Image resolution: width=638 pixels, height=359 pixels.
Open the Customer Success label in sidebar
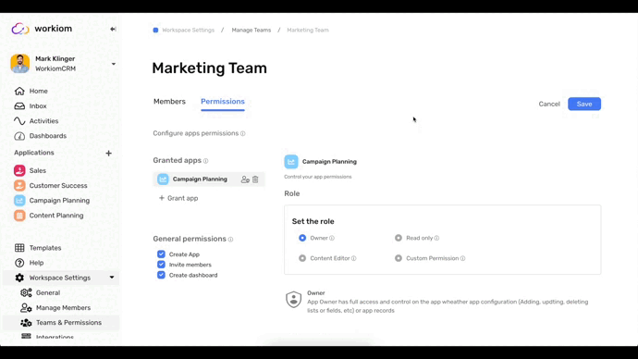(58, 186)
